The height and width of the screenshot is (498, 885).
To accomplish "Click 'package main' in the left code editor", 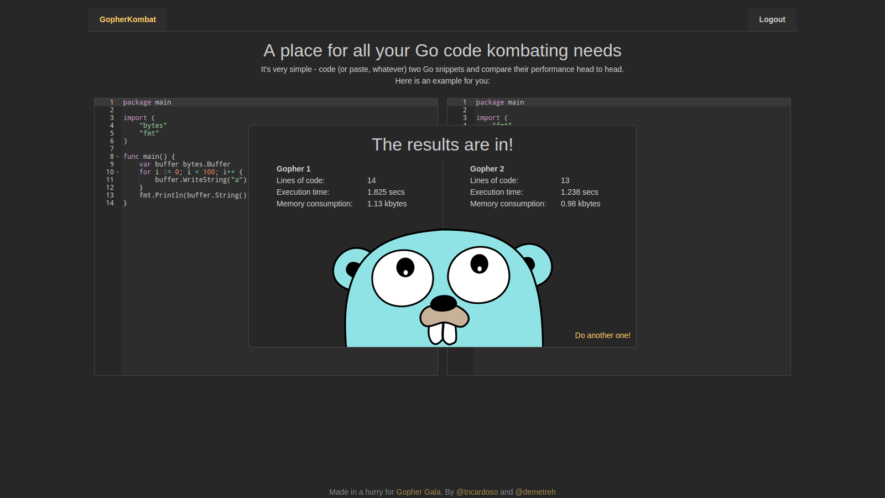I will (147, 102).
